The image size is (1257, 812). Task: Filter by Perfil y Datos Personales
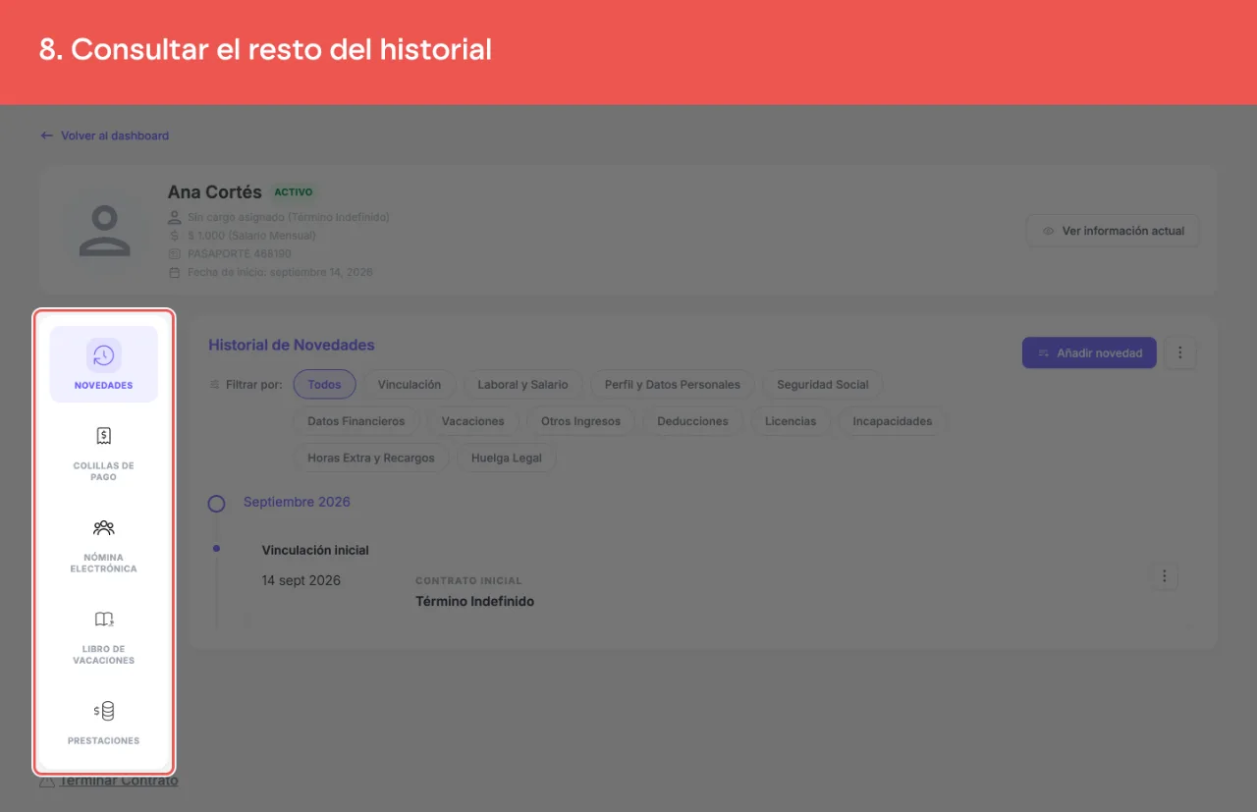(x=673, y=384)
